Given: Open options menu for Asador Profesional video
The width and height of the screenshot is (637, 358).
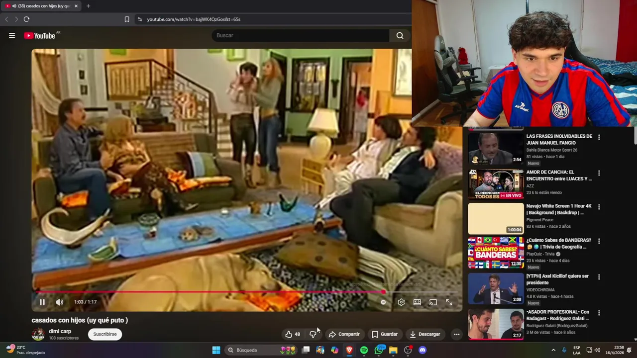Looking at the screenshot, I should pyautogui.click(x=599, y=313).
